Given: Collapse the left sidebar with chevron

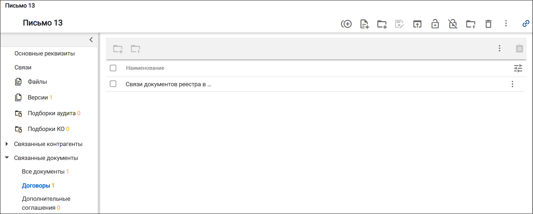Looking at the screenshot, I should pyautogui.click(x=91, y=39).
